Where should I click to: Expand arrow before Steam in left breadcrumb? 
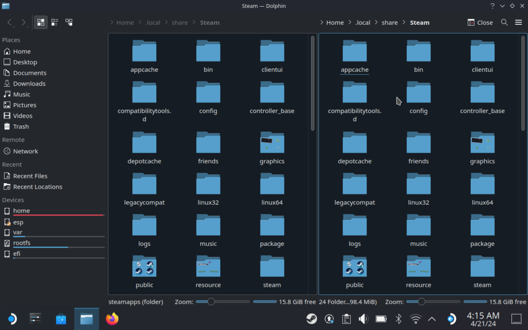pyautogui.click(x=194, y=23)
